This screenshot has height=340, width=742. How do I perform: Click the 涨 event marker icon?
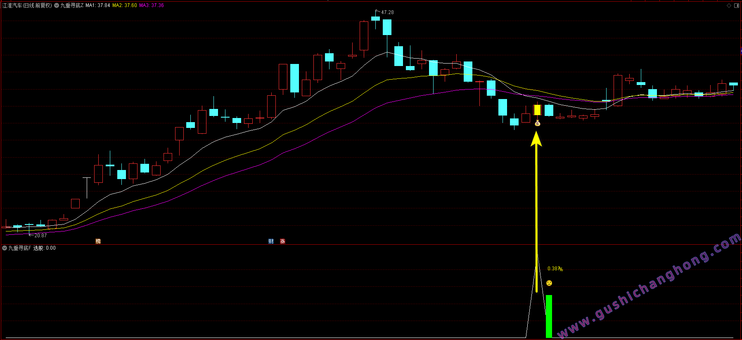(282, 241)
